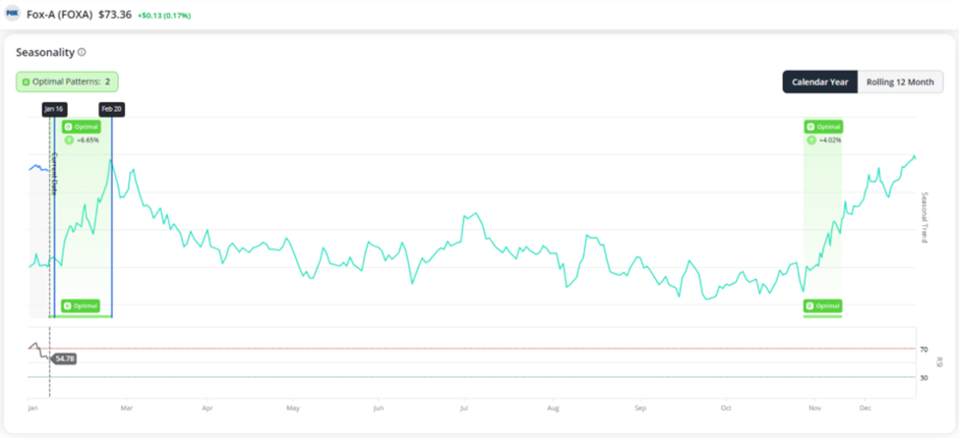Click the red RSI 70 overbought line
Screen dimensions: 959x439
[492, 349]
